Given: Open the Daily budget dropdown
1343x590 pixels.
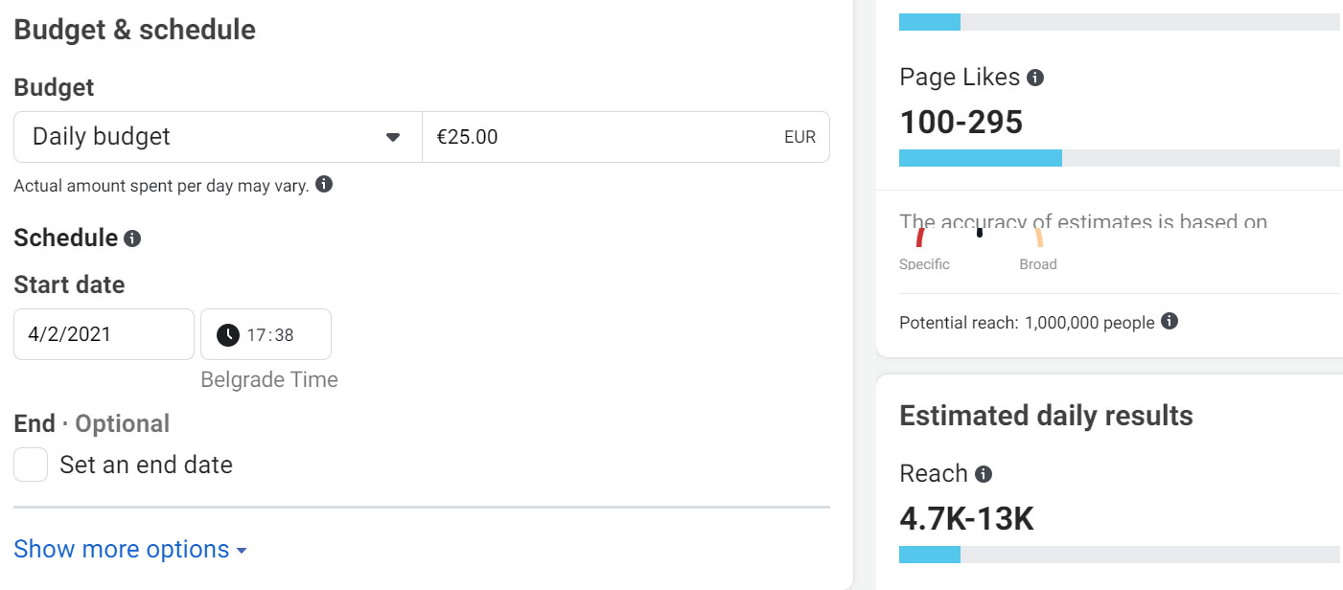Looking at the screenshot, I should coord(218,137).
